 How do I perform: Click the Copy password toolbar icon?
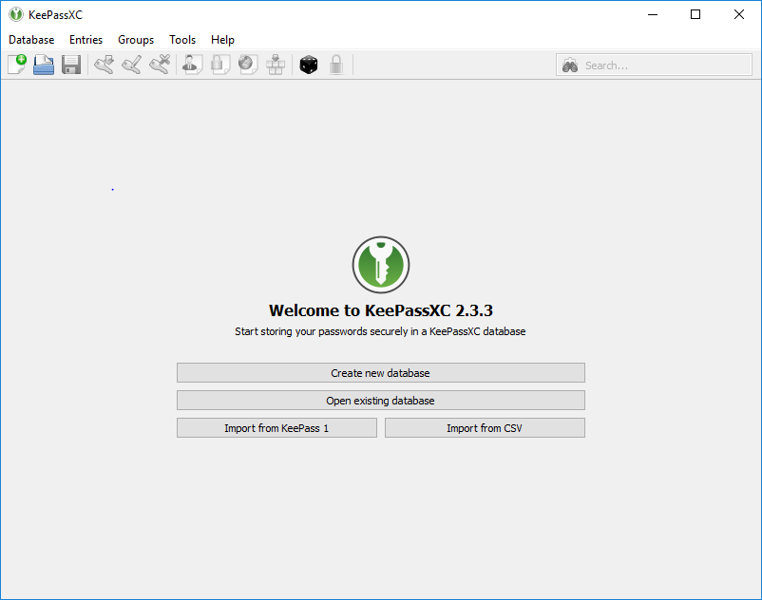pos(220,65)
